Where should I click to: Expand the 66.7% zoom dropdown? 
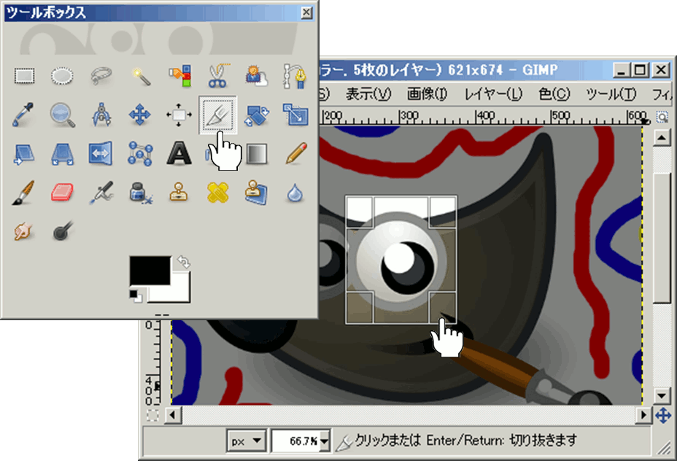323,441
